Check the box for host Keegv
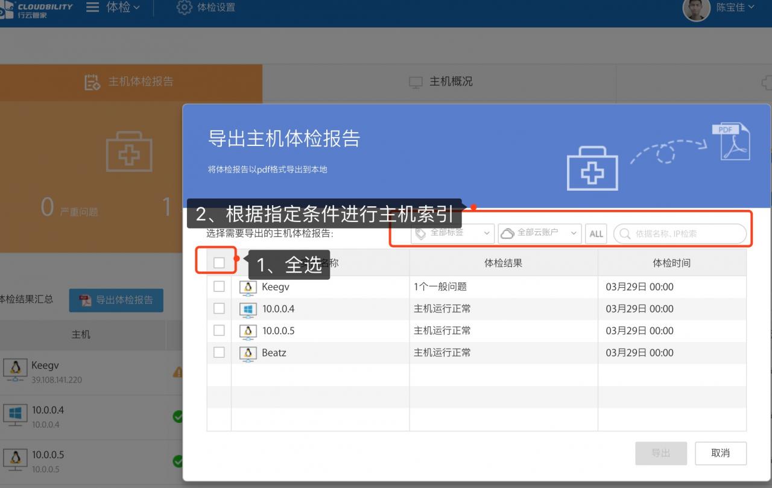The height and width of the screenshot is (488, 772). 219,287
